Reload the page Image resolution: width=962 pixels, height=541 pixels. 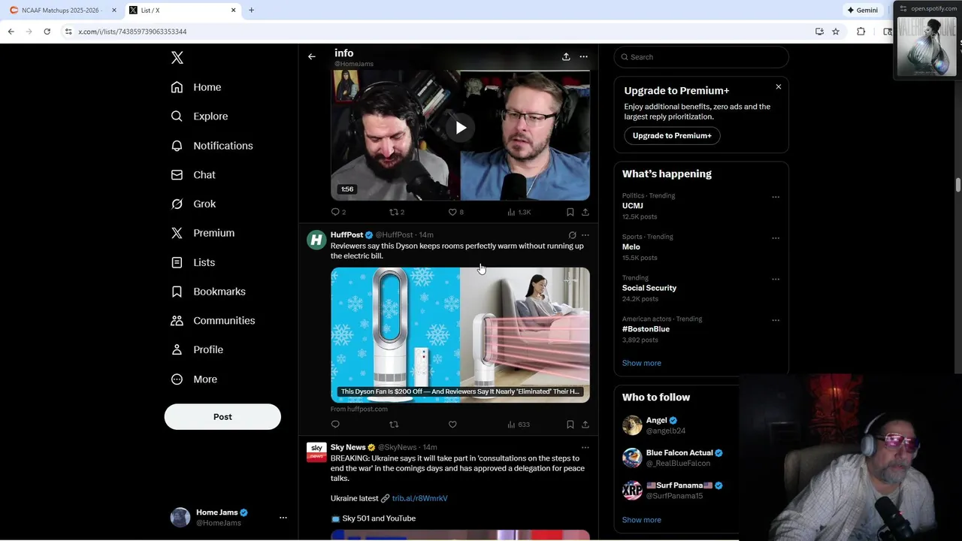(x=47, y=32)
